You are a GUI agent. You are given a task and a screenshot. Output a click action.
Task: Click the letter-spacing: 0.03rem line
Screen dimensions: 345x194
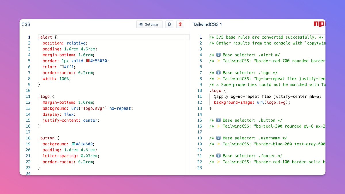(71, 156)
